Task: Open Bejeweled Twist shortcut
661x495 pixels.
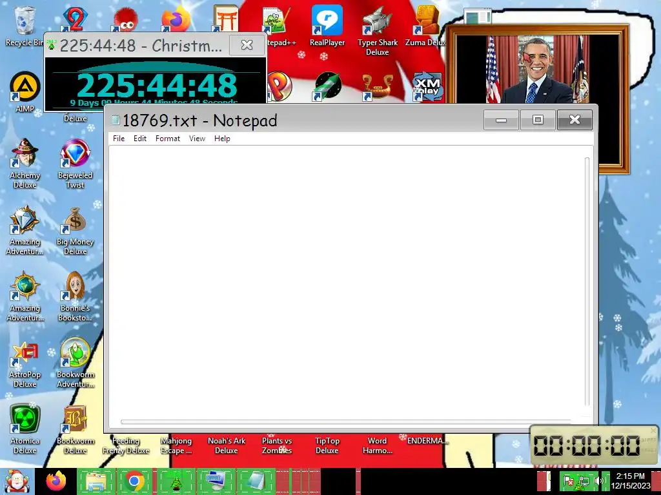Action: (75, 164)
